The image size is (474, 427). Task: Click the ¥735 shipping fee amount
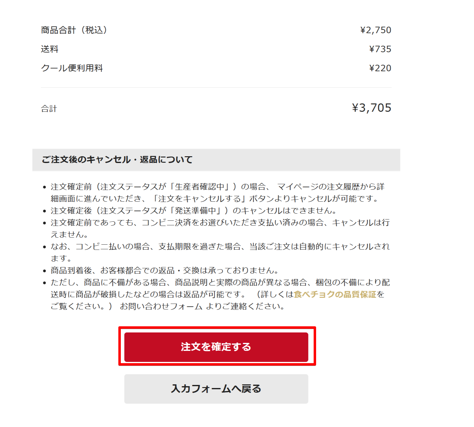(x=380, y=49)
